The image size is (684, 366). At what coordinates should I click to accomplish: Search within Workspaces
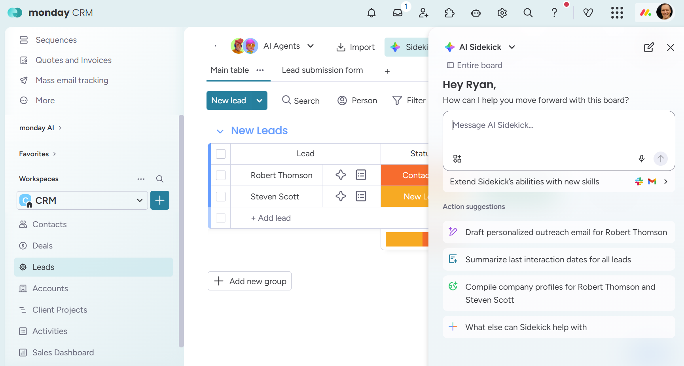coord(160,179)
